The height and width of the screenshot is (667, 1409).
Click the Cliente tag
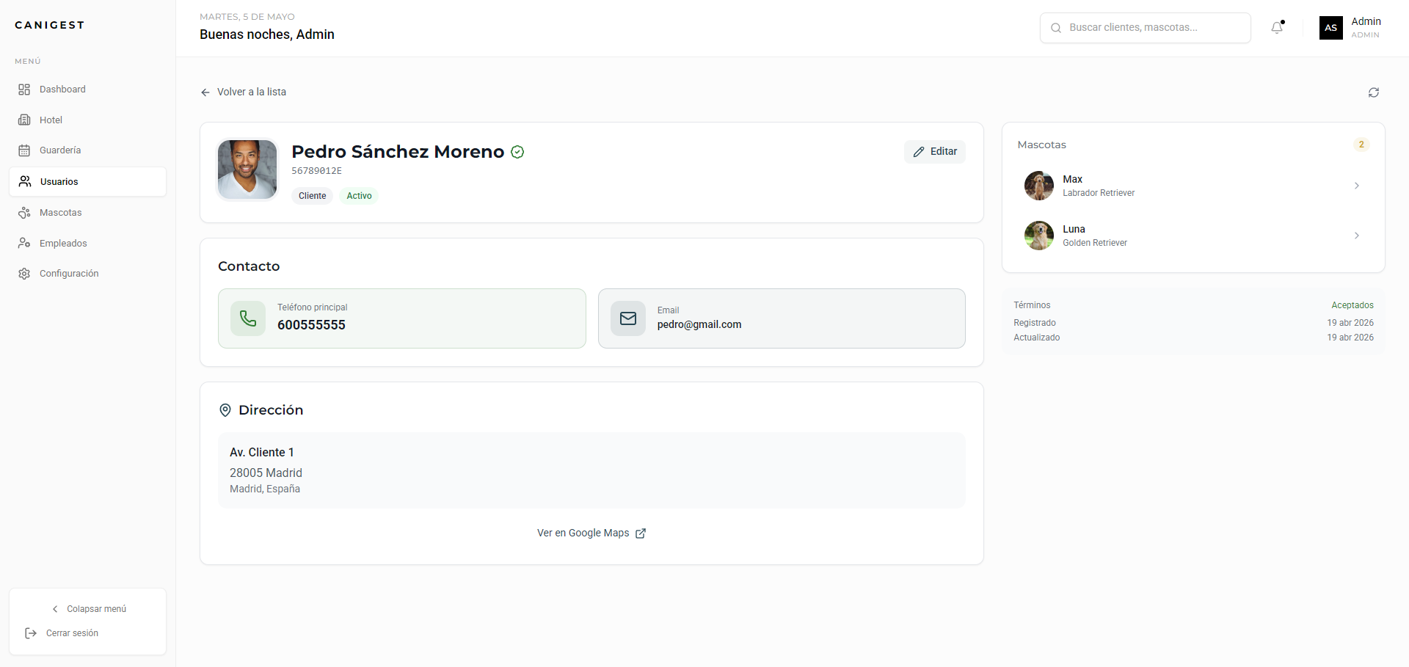(313, 196)
